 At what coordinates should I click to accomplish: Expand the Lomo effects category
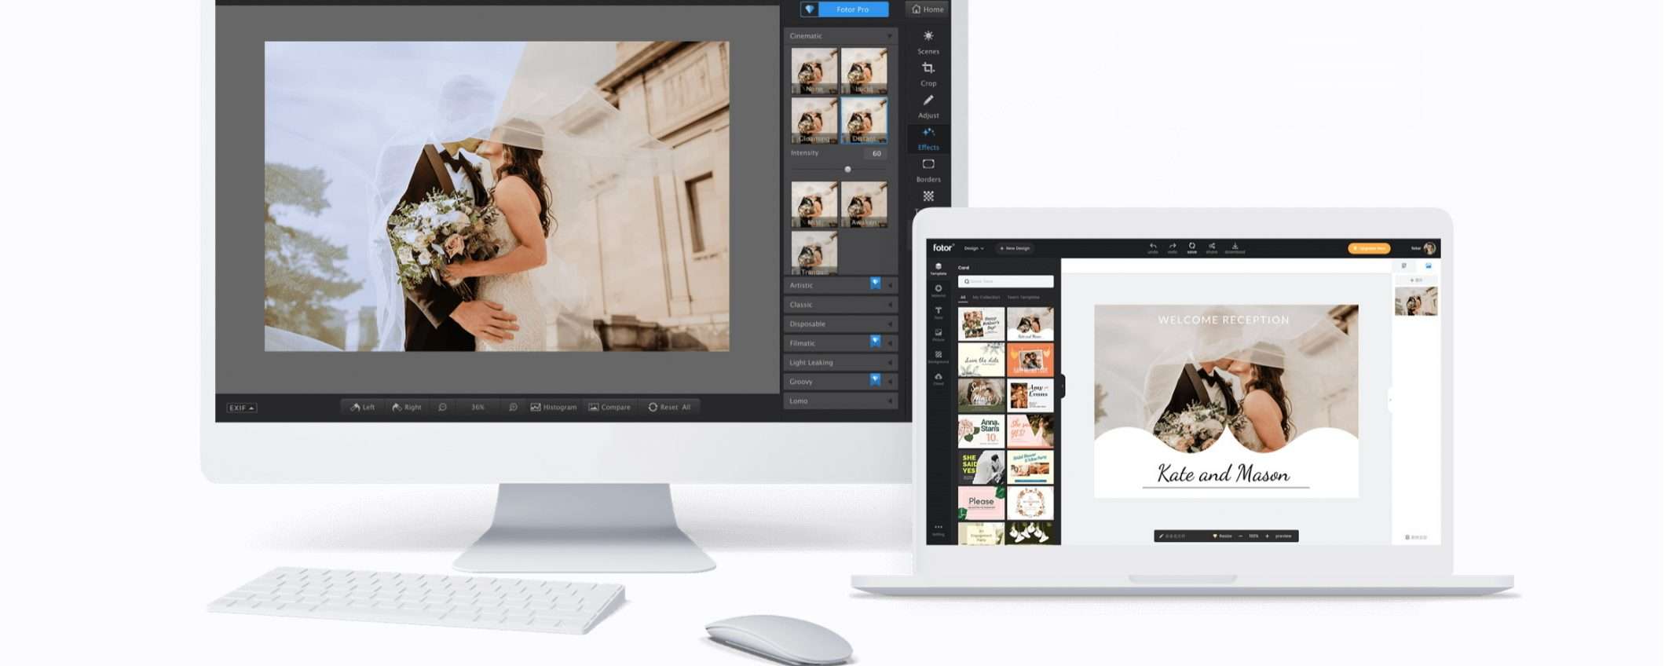(x=840, y=401)
